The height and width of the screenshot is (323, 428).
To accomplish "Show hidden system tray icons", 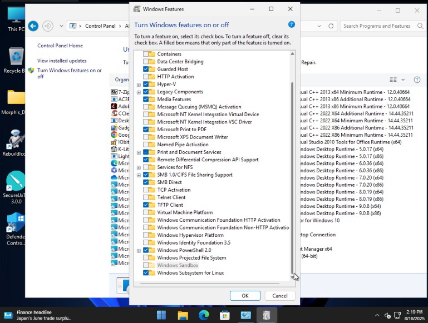I will 377,315.
